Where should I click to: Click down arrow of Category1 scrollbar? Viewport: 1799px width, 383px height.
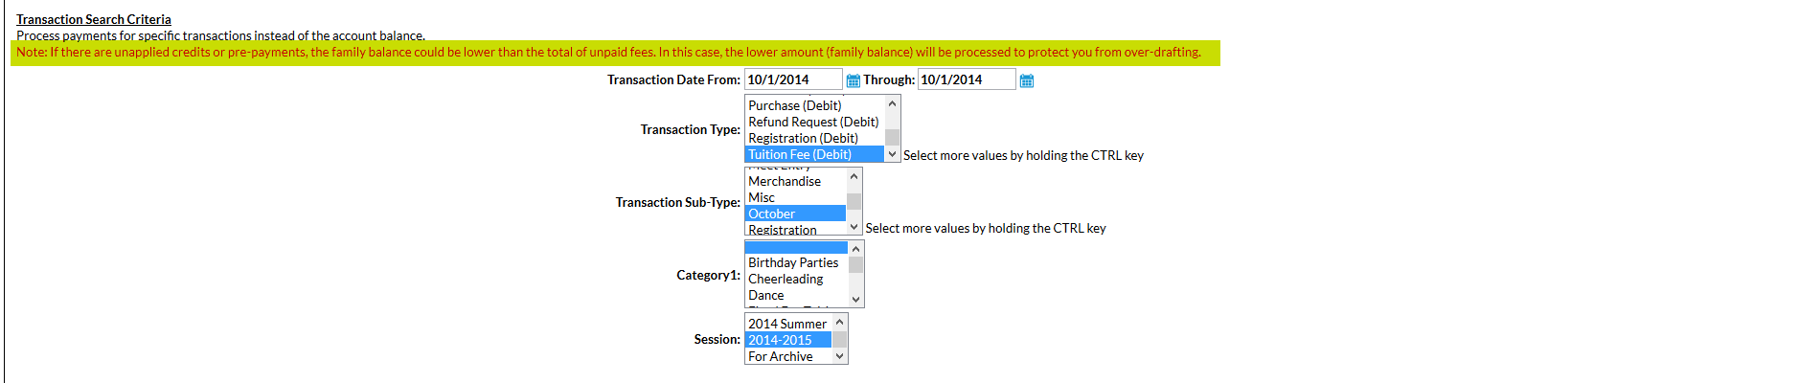pos(855,299)
